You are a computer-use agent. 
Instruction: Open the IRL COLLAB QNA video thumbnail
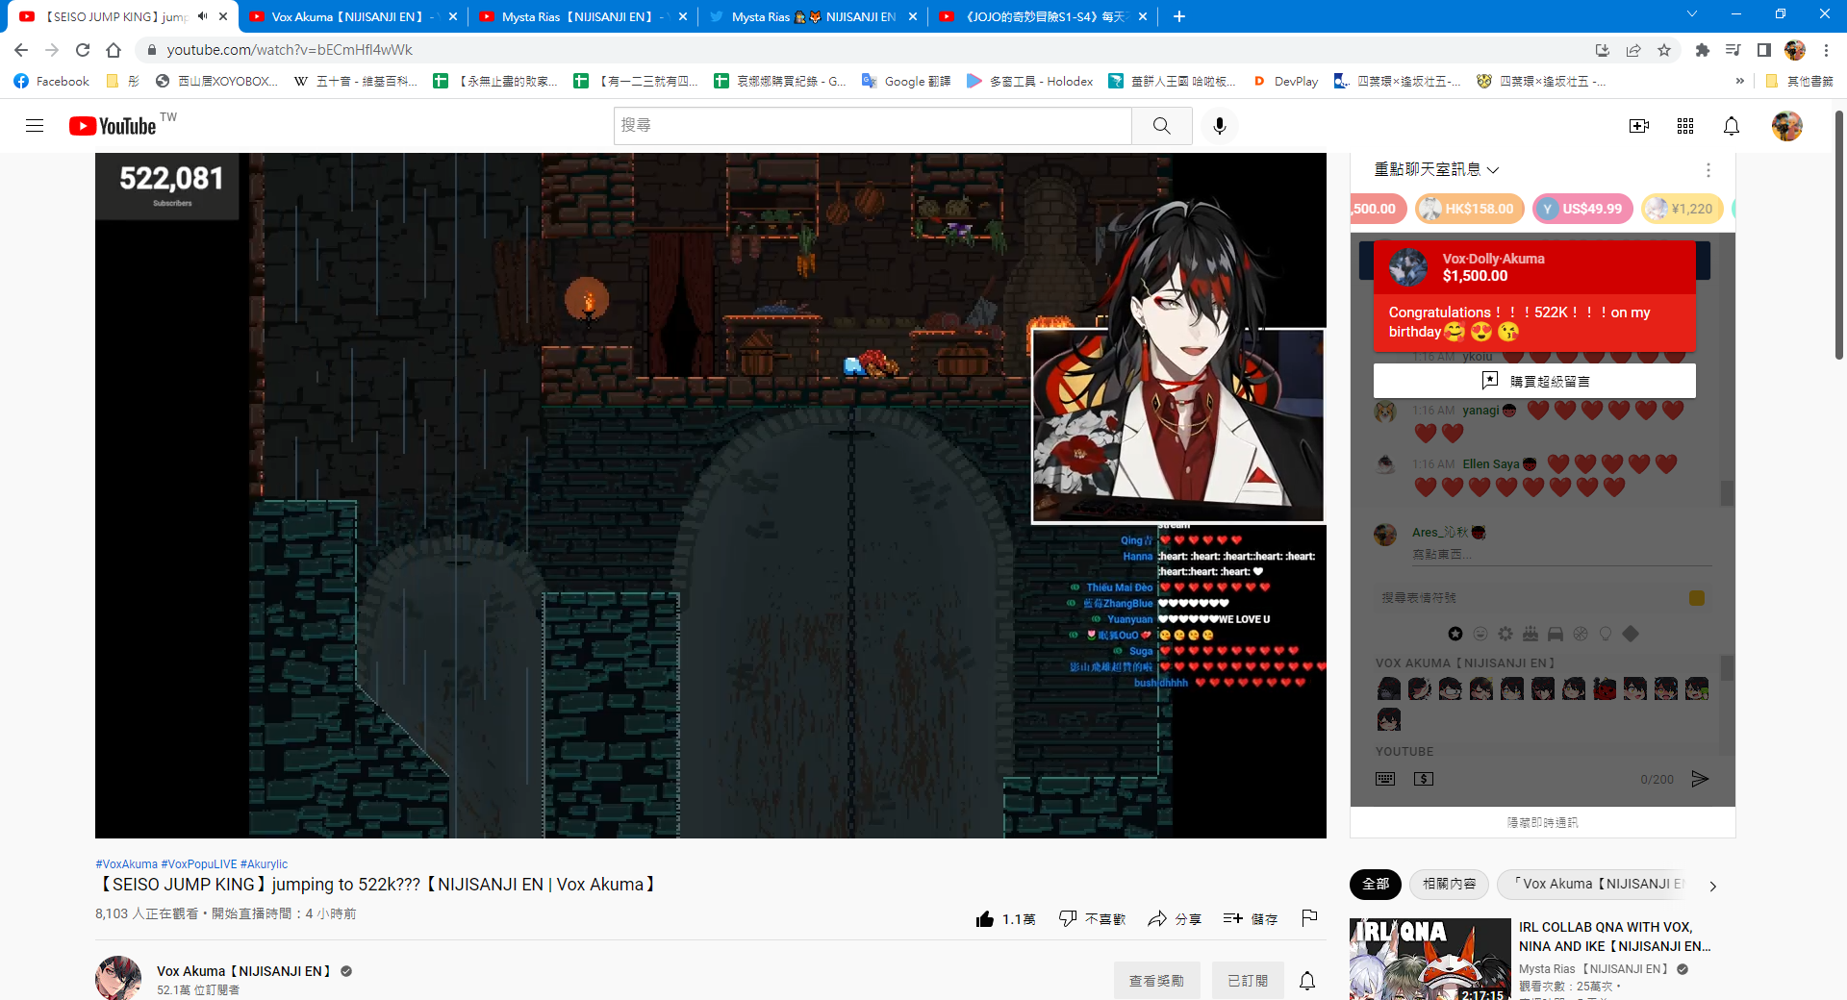click(x=1430, y=960)
